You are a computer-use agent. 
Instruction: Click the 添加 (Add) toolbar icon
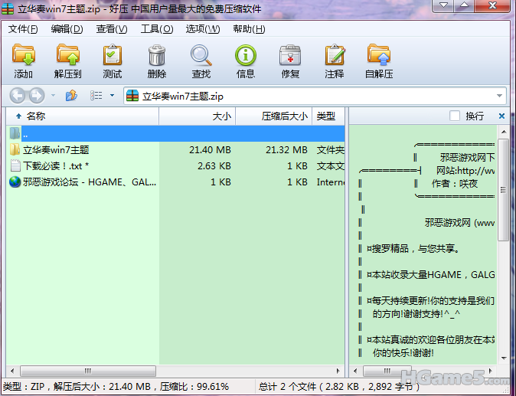(24, 61)
